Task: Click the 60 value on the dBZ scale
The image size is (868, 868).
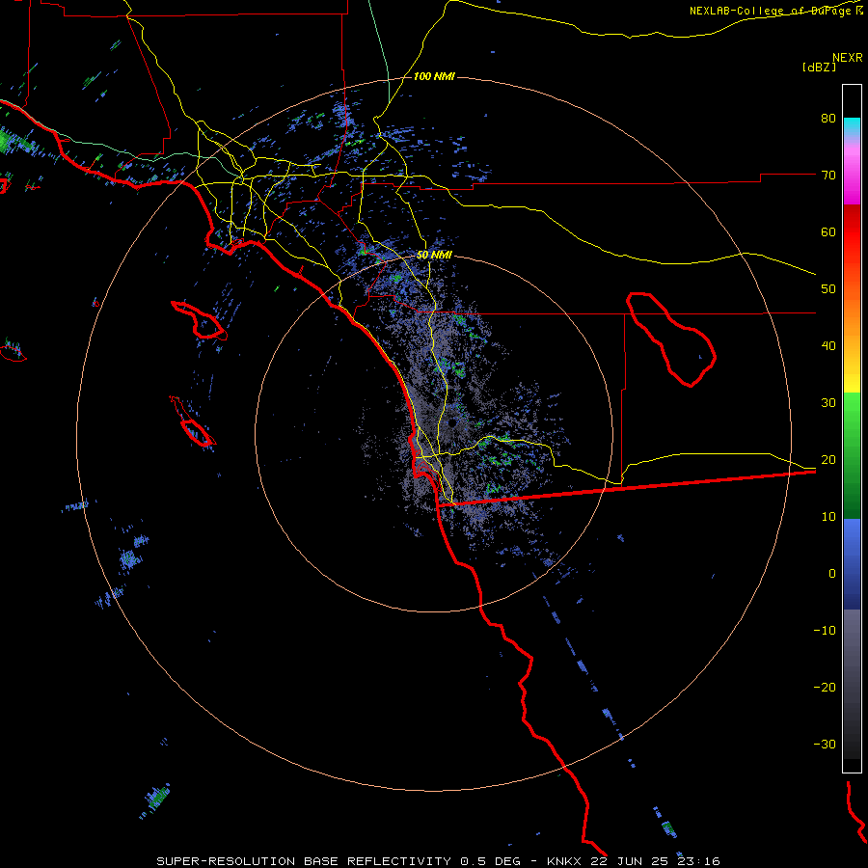Action: [x=828, y=231]
